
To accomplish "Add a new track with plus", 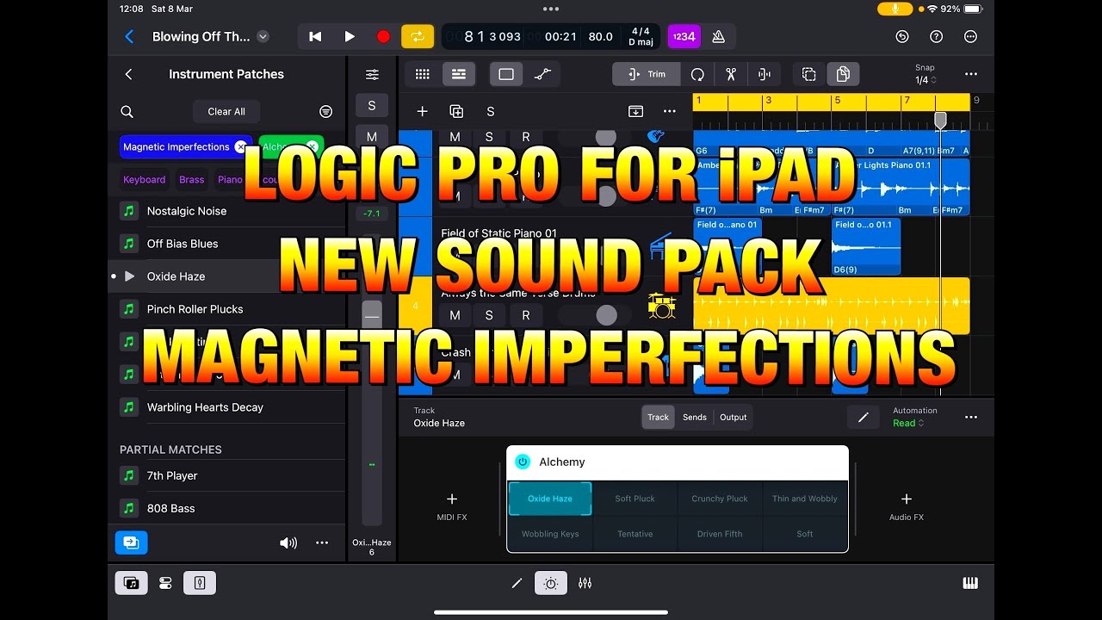I will coord(423,111).
